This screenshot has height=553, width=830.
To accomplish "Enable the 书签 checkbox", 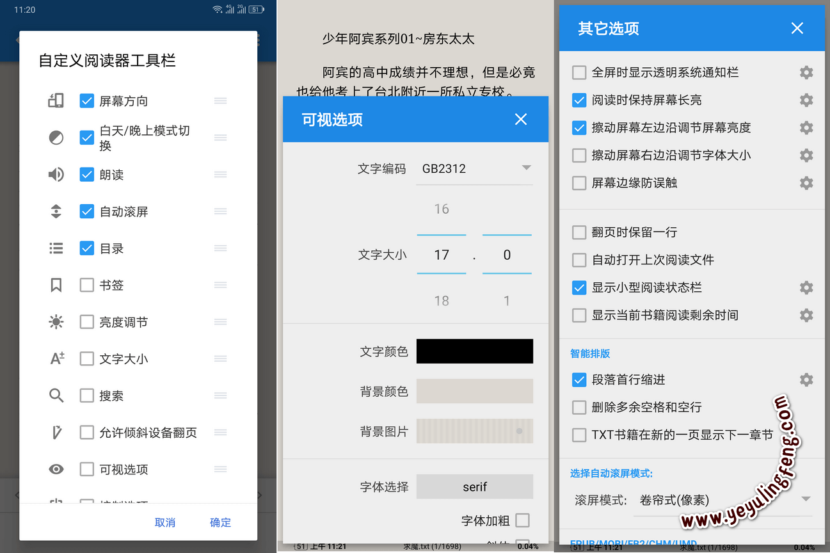I will tap(87, 285).
